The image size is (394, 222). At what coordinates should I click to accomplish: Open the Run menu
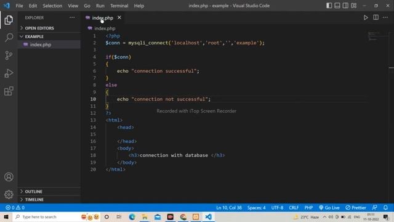(x=100, y=6)
